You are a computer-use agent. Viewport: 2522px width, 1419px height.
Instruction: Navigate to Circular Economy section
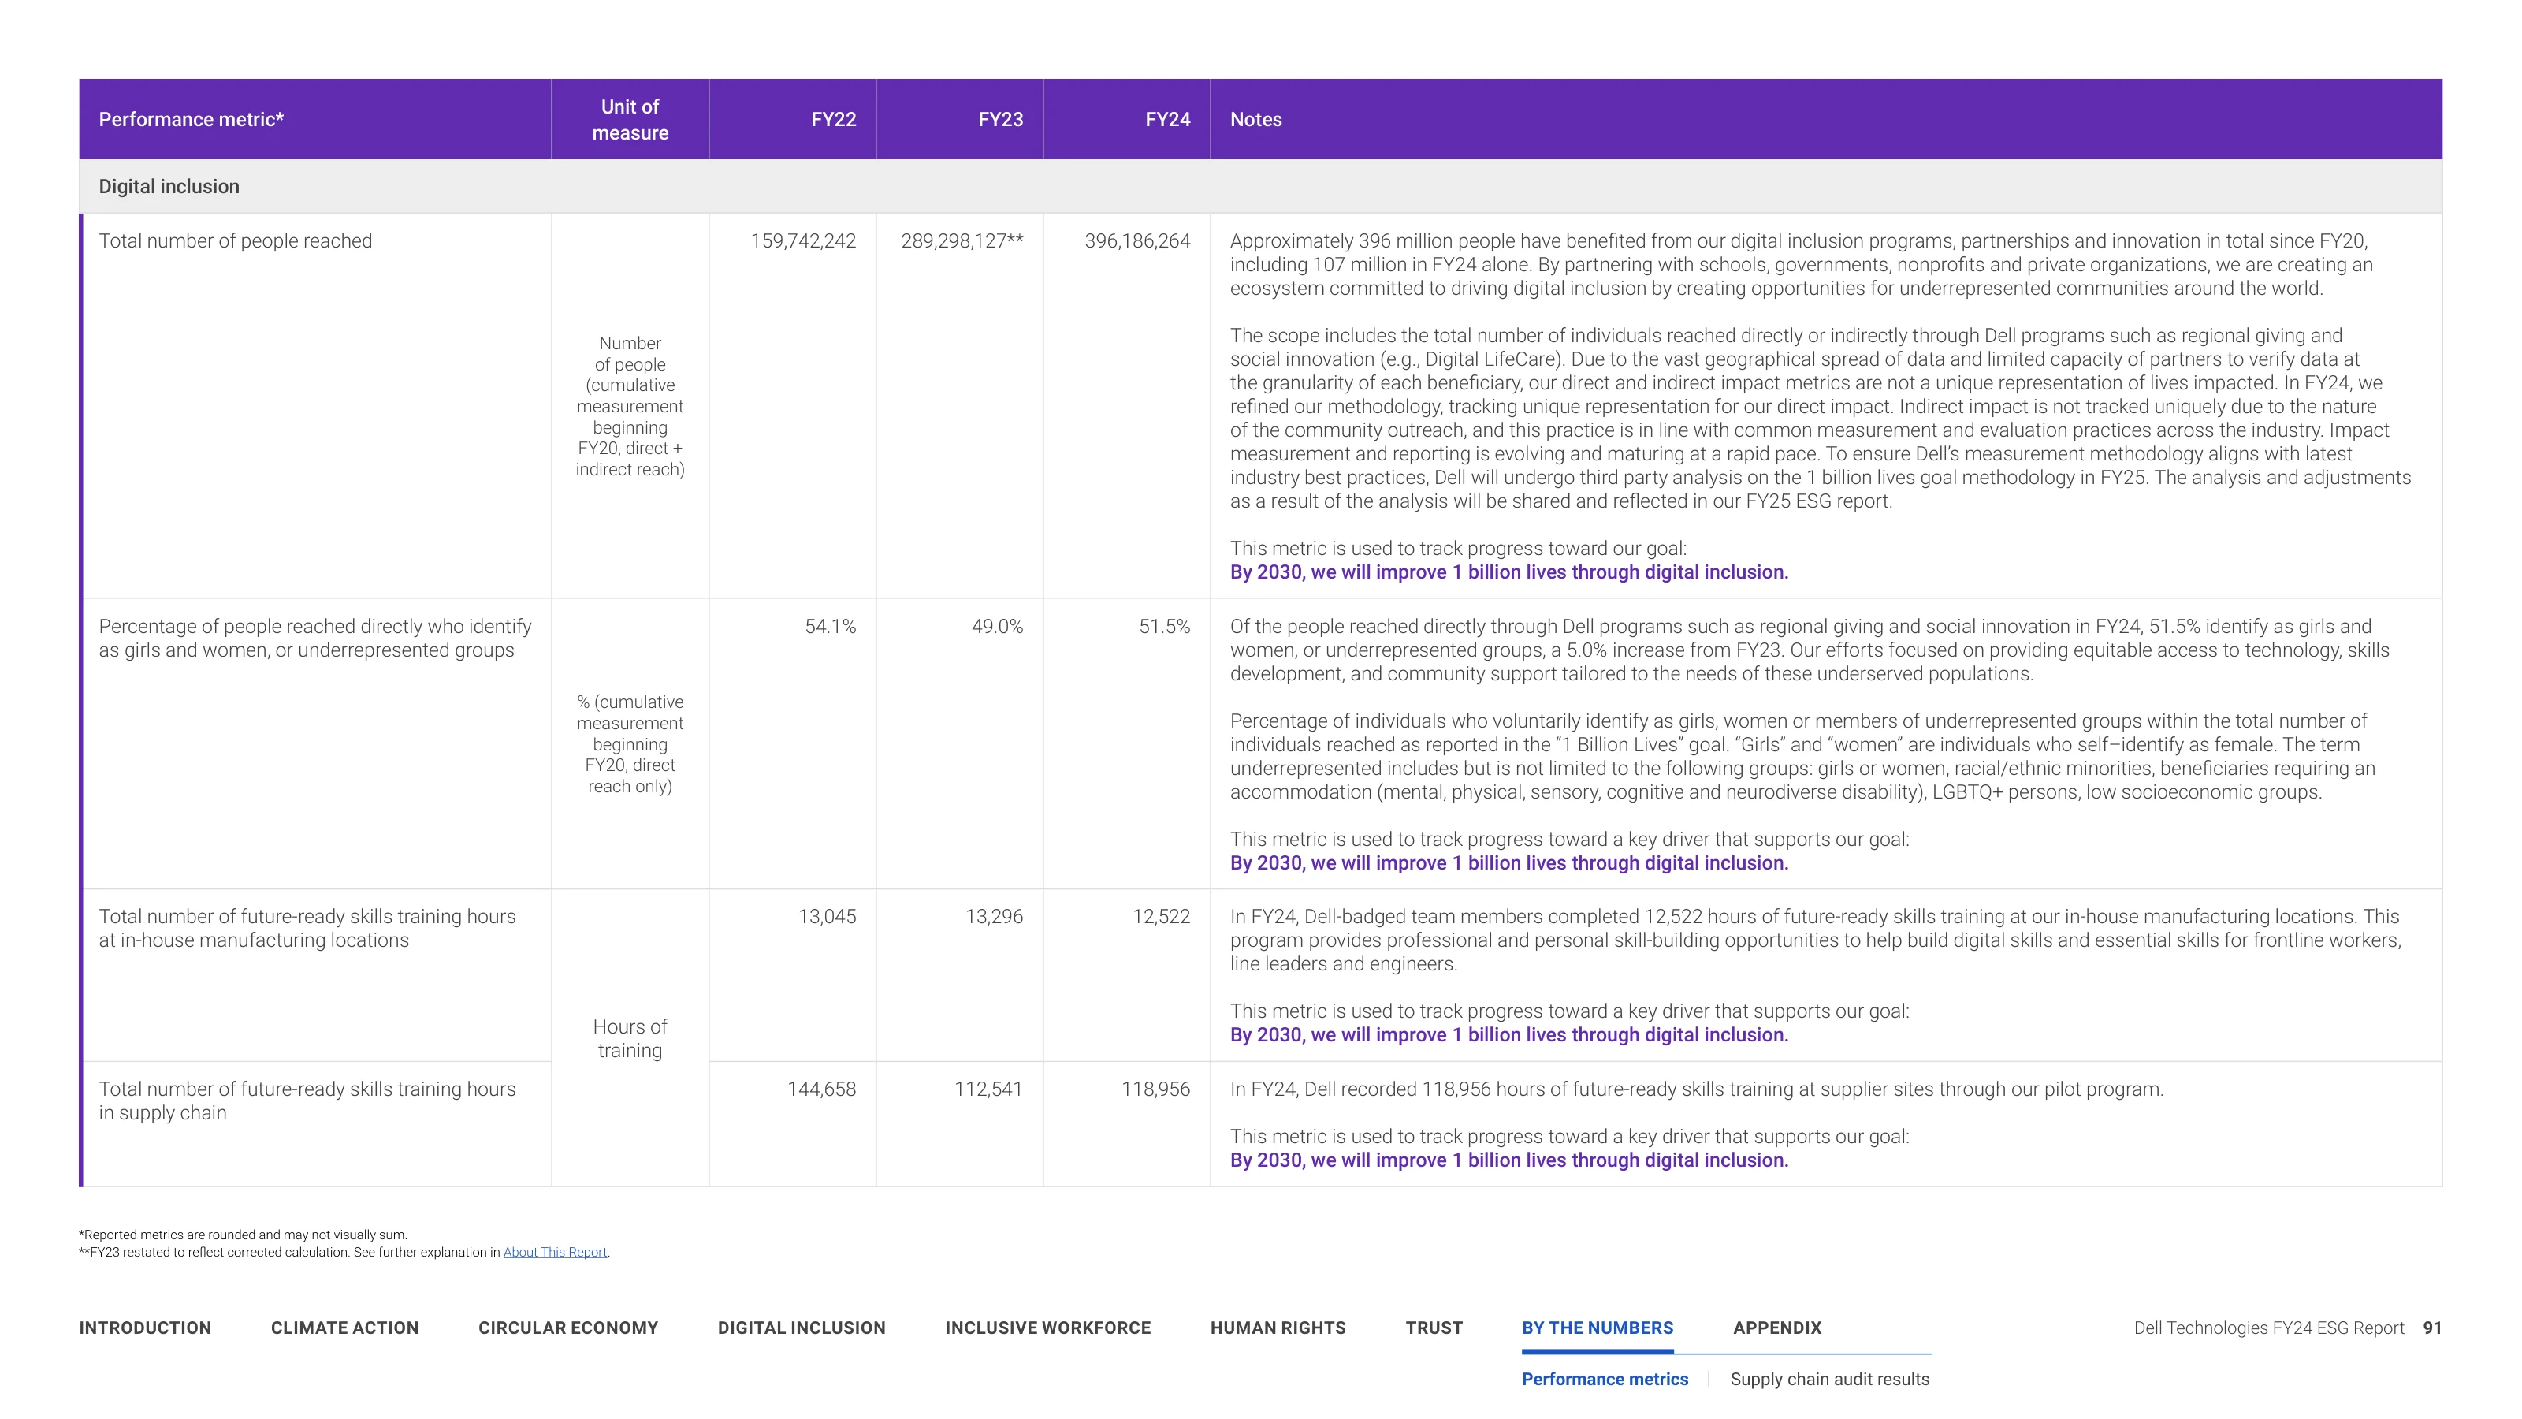tap(567, 1328)
